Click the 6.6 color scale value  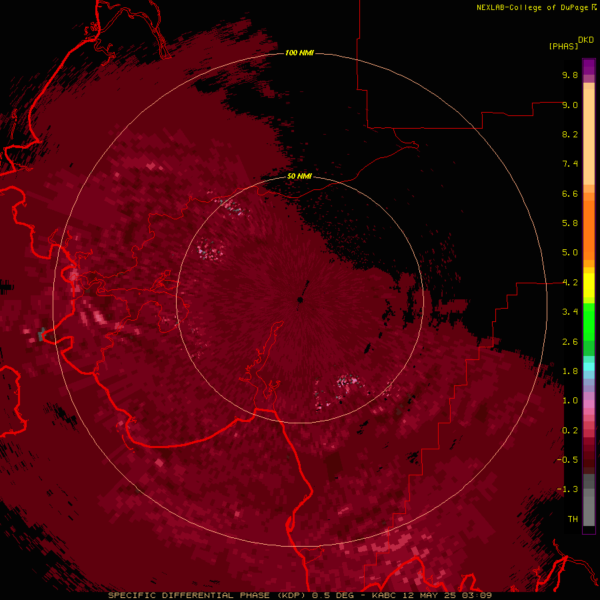[570, 193]
